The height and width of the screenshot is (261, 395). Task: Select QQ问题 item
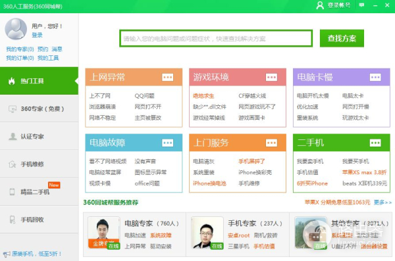(x=144, y=96)
